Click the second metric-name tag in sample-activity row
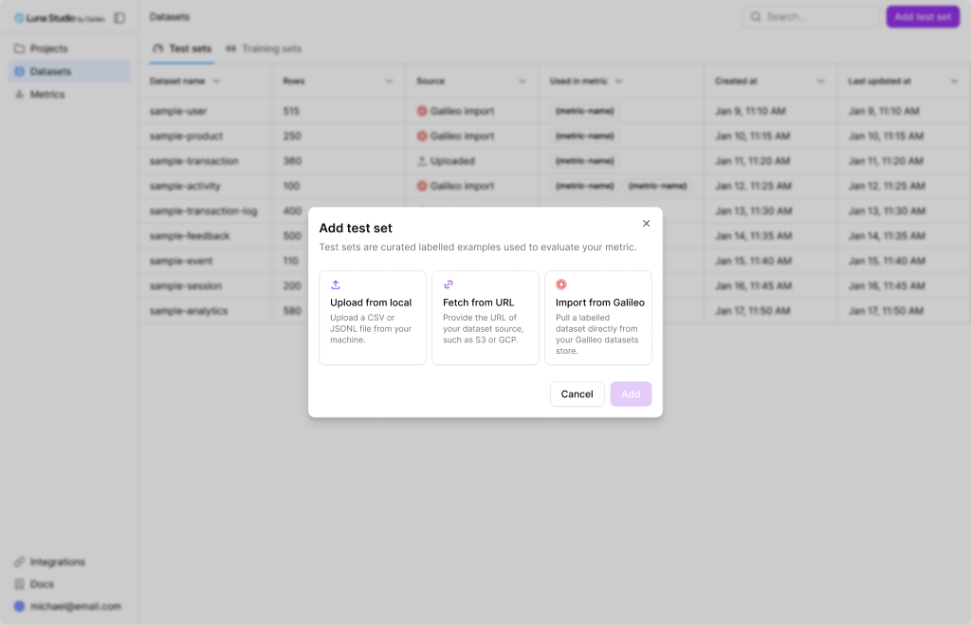This screenshot has width=971, height=625. pyautogui.click(x=658, y=186)
